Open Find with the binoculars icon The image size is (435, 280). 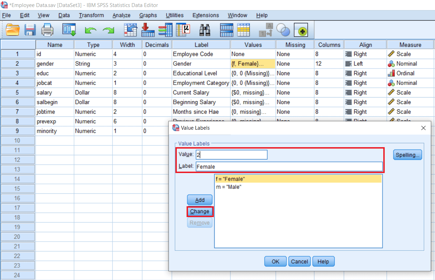pos(204,30)
